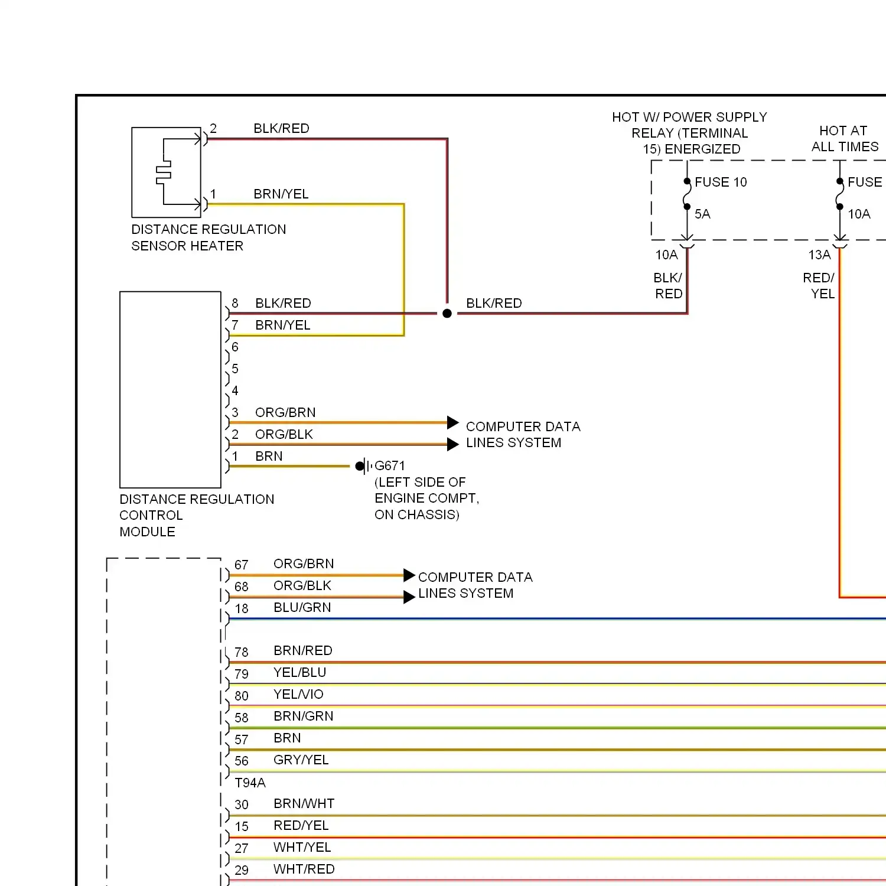Click BLK/RED label at module pin 8
886x886 pixels.
coord(283,303)
